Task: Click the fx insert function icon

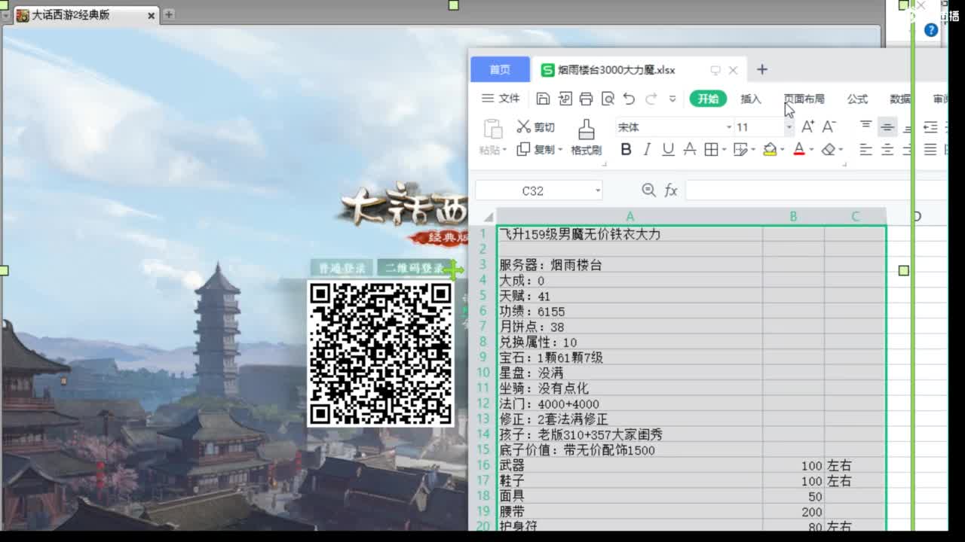Action: pyautogui.click(x=671, y=190)
